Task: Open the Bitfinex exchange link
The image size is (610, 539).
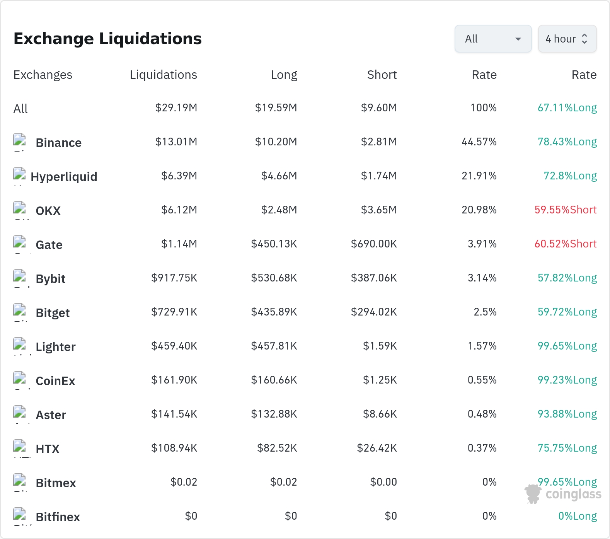Action: (58, 517)
